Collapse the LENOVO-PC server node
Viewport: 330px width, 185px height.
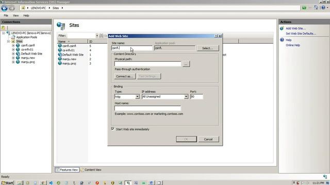coord(4,33)
